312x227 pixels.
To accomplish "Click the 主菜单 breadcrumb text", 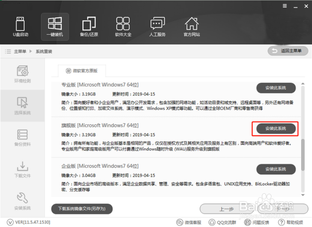I will (20, 51).
